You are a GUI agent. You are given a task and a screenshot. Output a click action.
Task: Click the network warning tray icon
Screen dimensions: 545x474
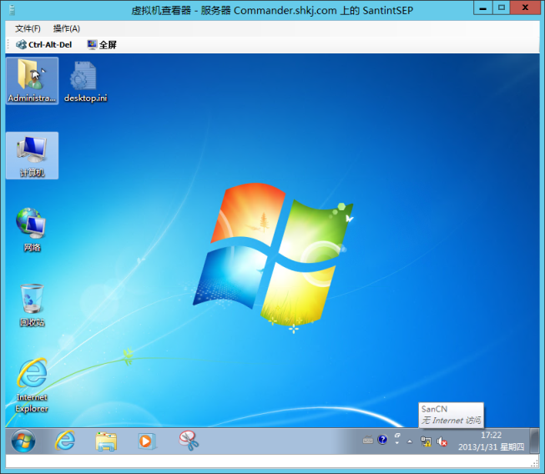click(426, 441)
